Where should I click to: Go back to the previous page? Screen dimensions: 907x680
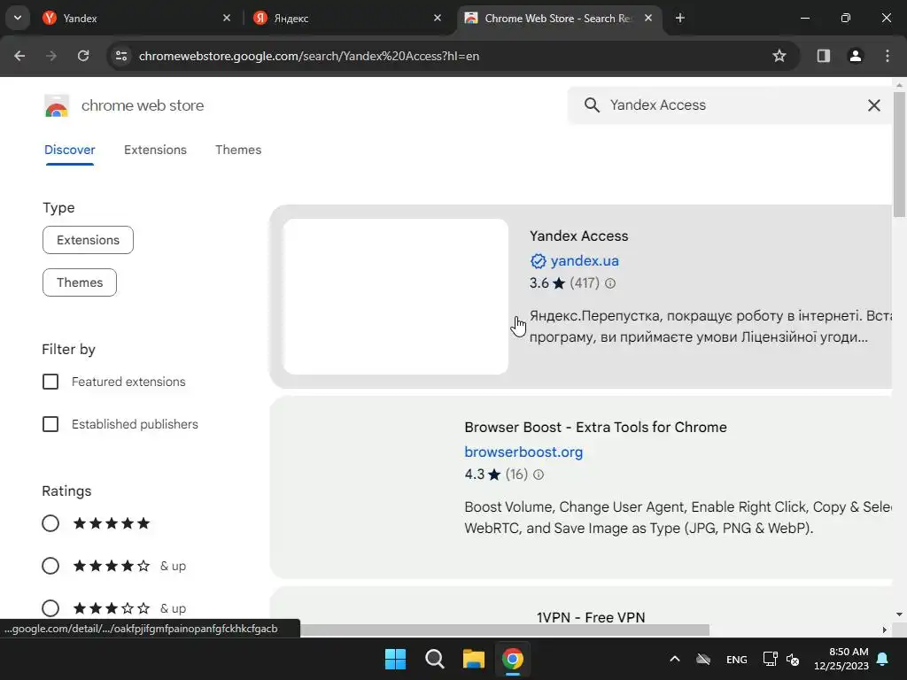19,56
